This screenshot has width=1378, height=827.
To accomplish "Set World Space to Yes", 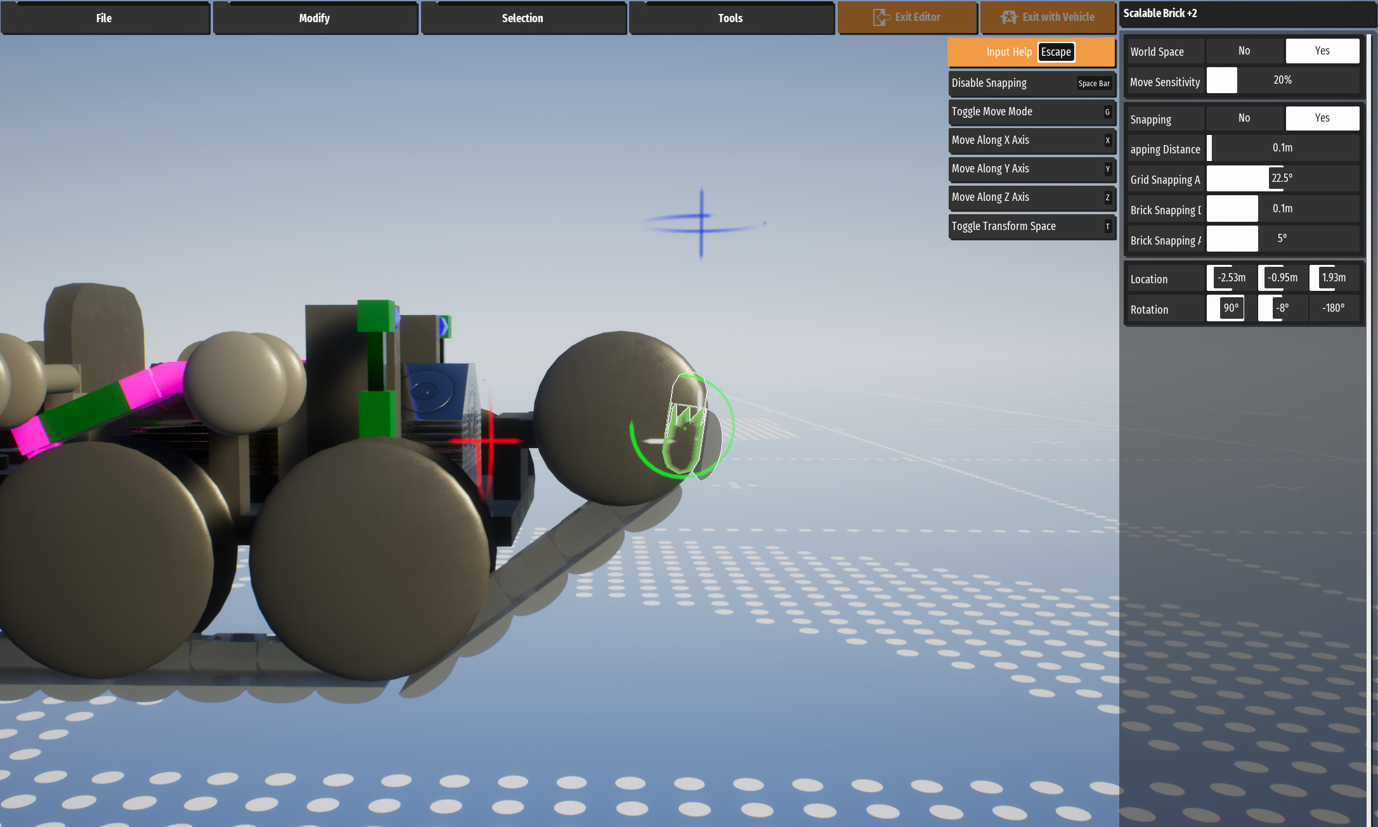I will tap(1322, 51).
